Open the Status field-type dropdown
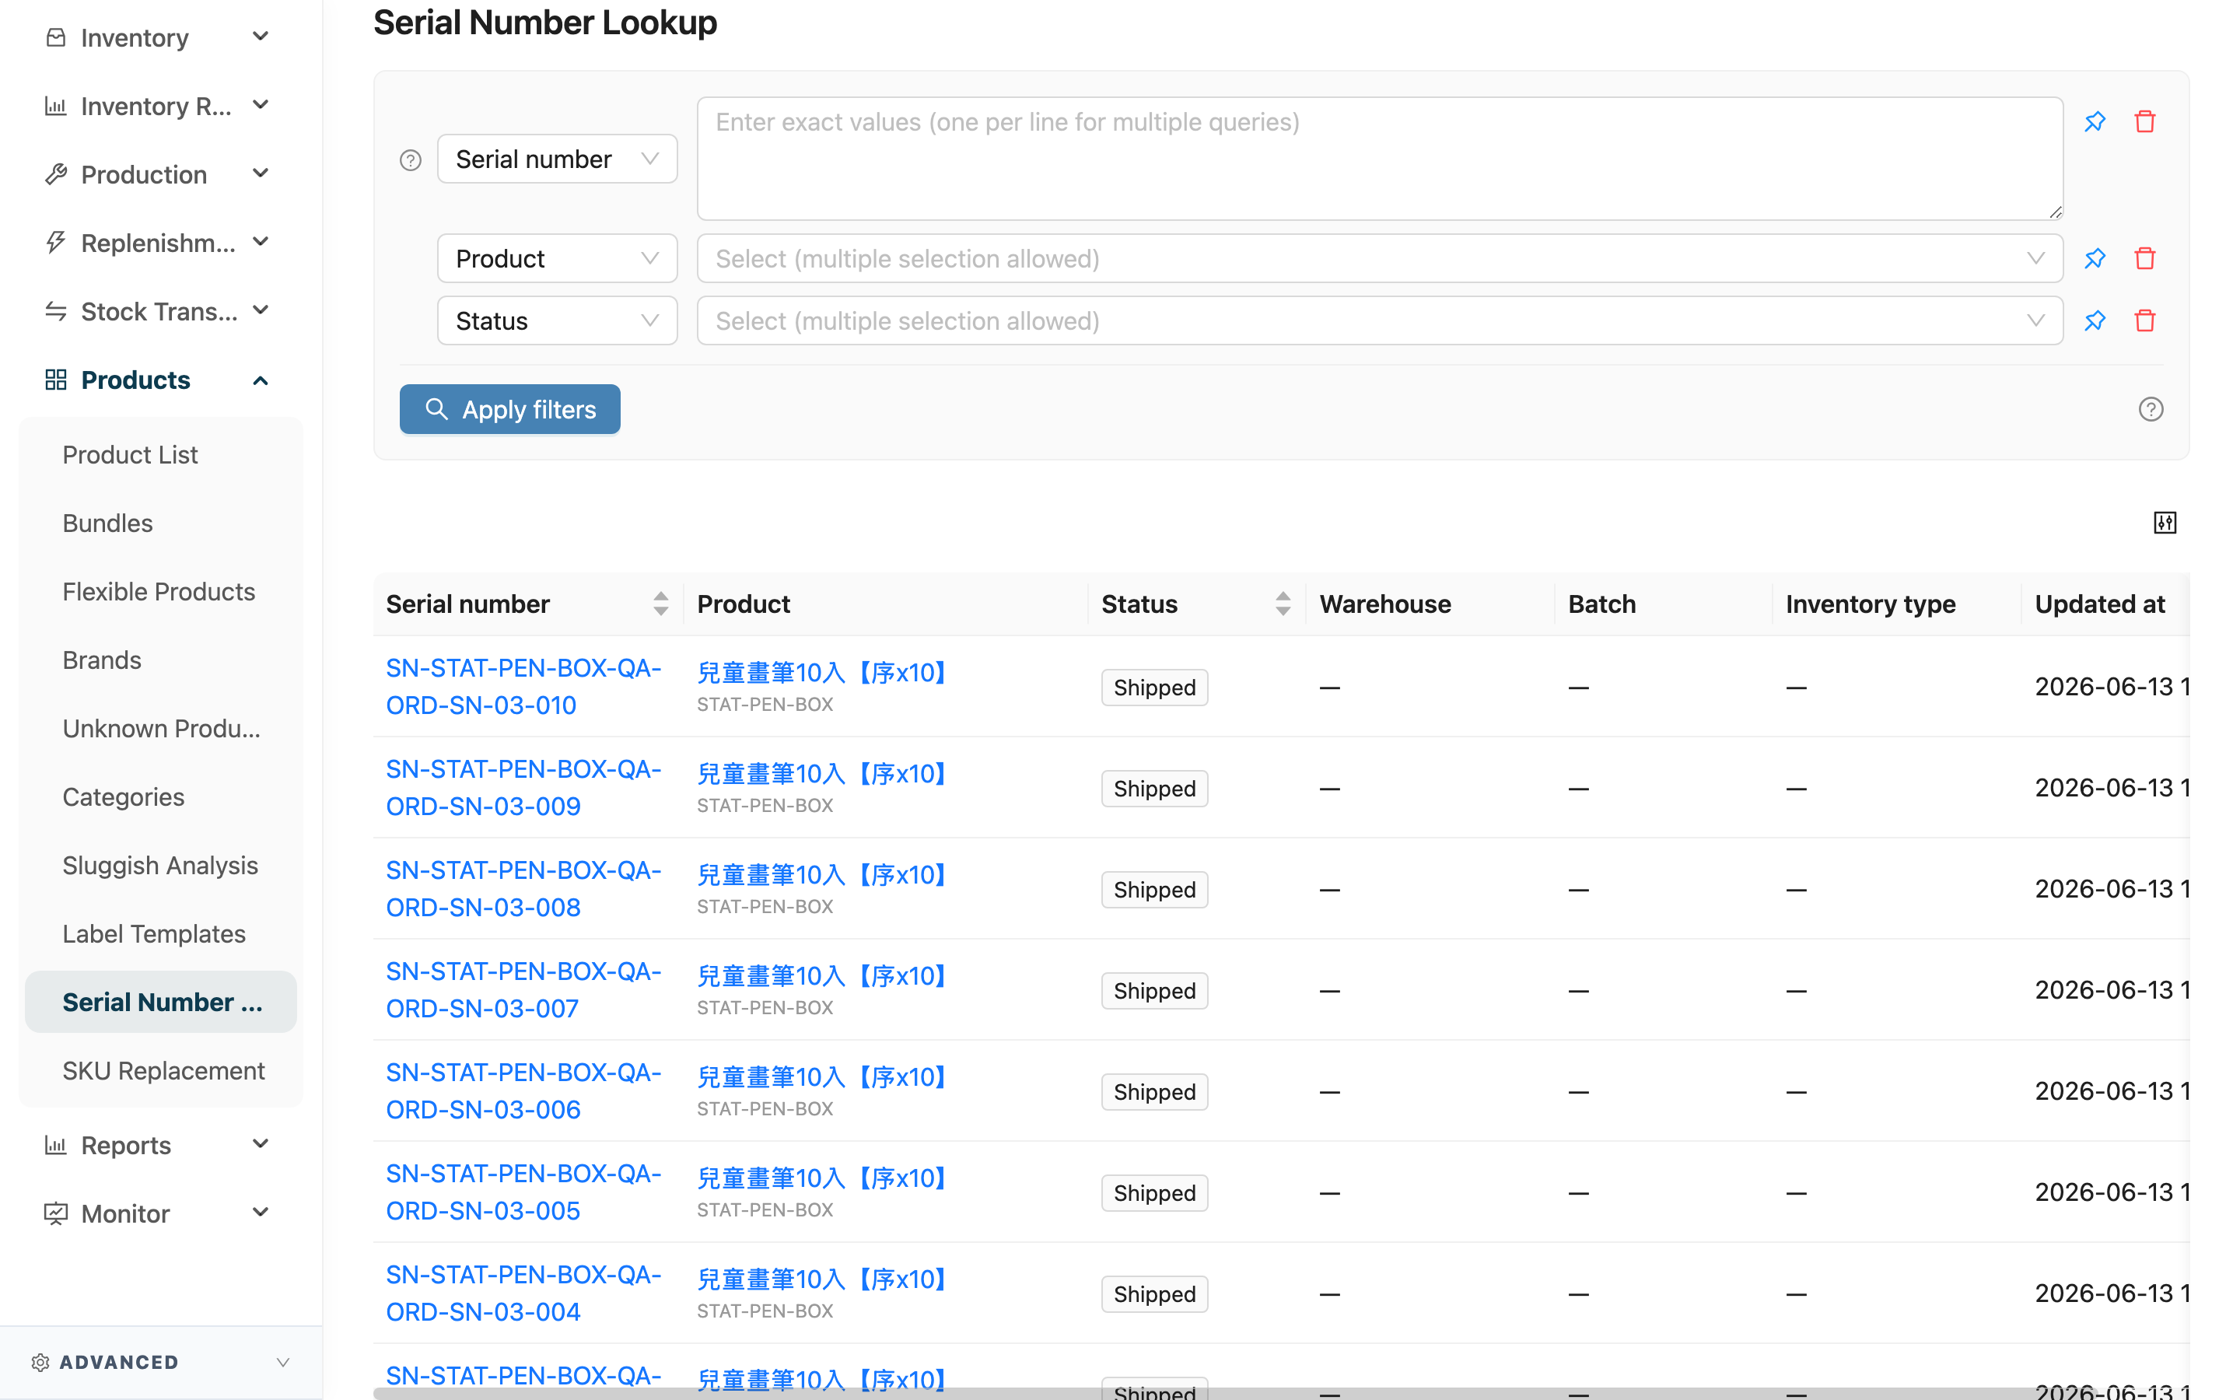This screenshot has height=1400, width=2240. pos(557,320)
